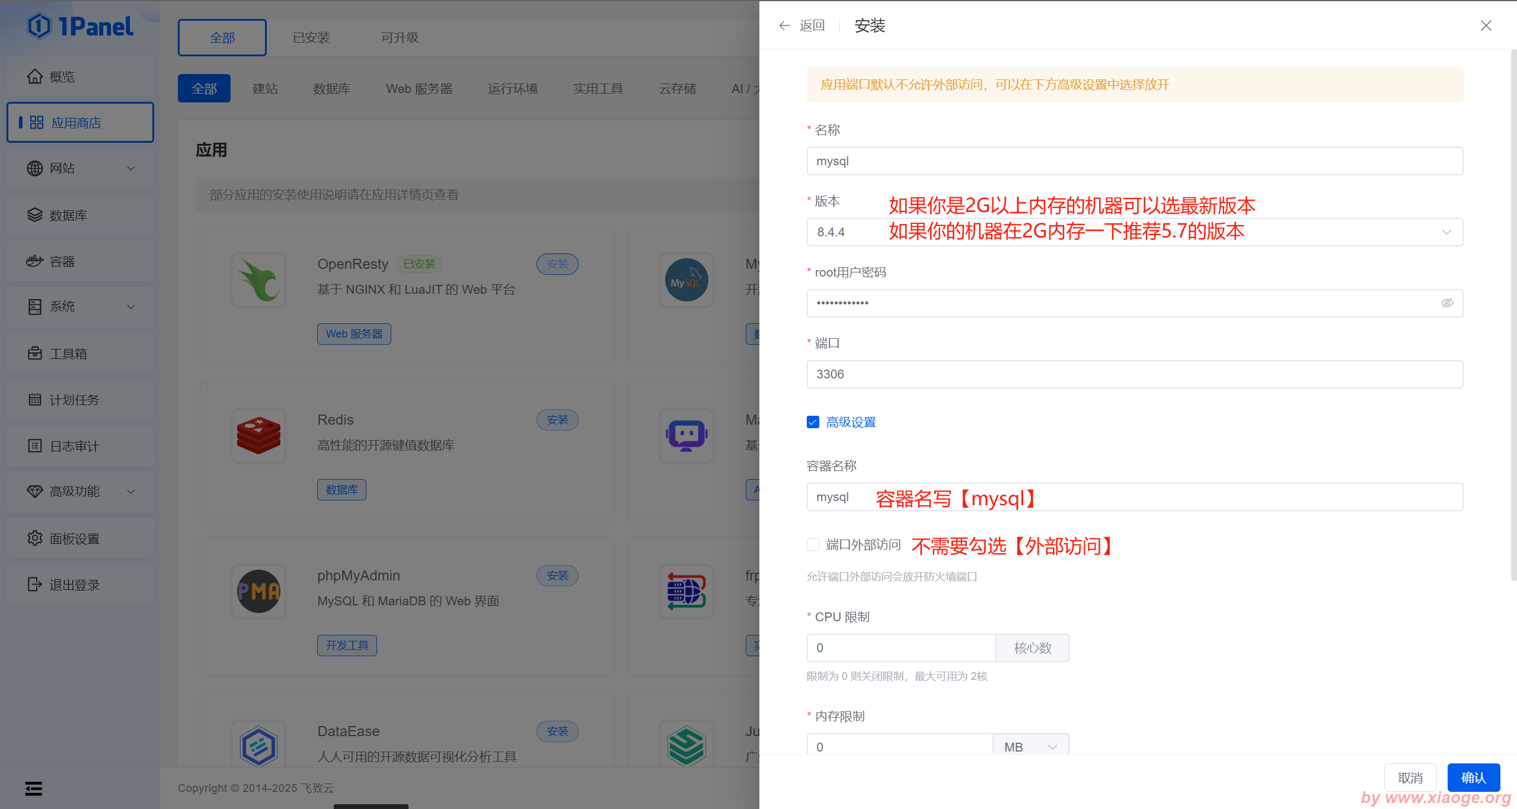
Task: Select the 数据库 category tab
Action: tap(331, 89)
